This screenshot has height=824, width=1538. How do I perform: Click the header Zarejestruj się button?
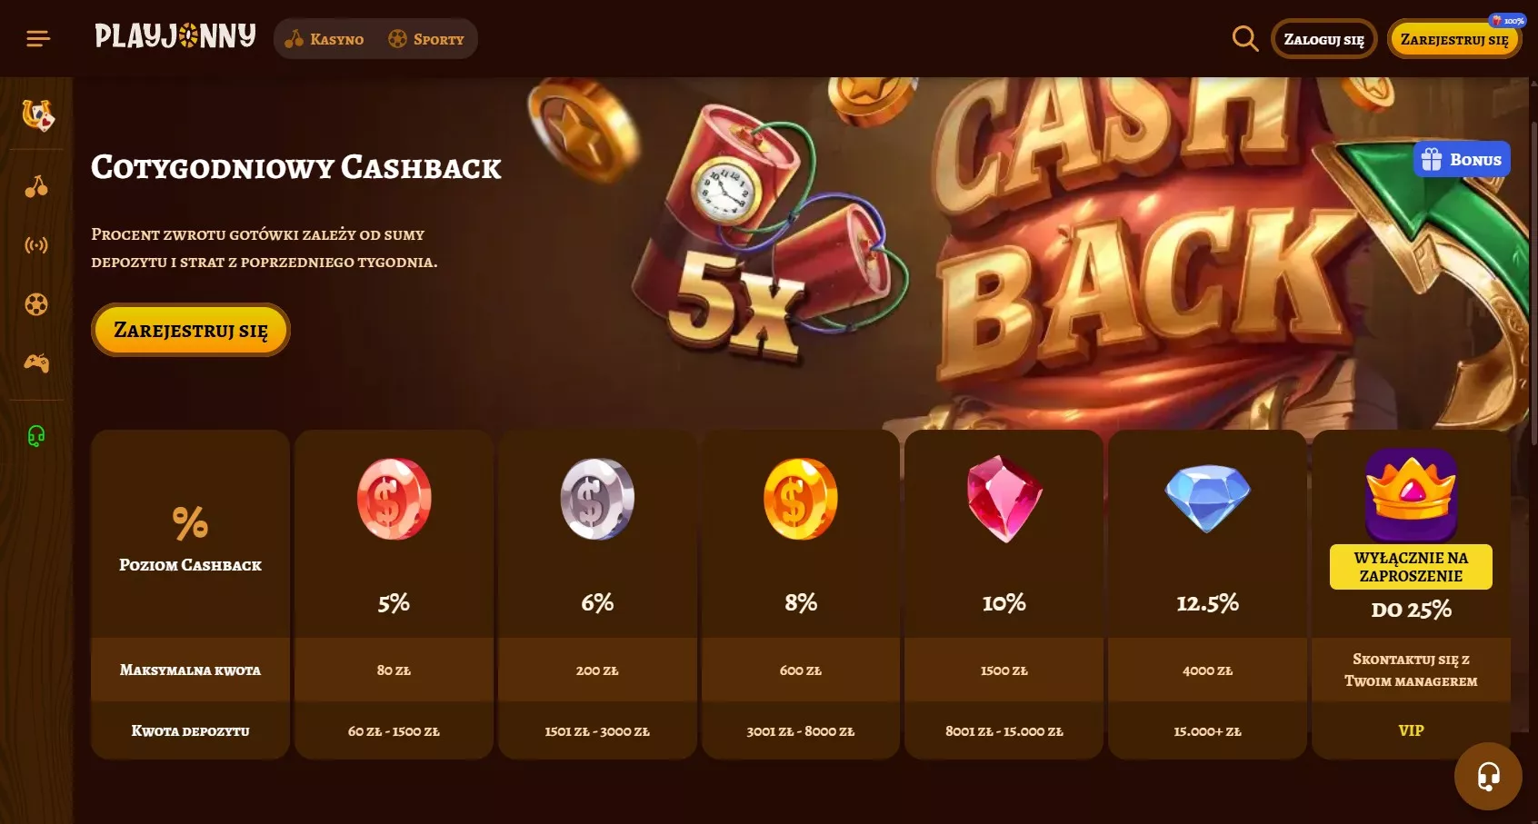pos(1454,39)
